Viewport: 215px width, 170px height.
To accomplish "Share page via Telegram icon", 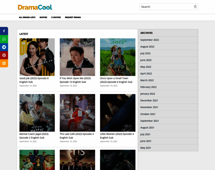I will pos(4,47).
